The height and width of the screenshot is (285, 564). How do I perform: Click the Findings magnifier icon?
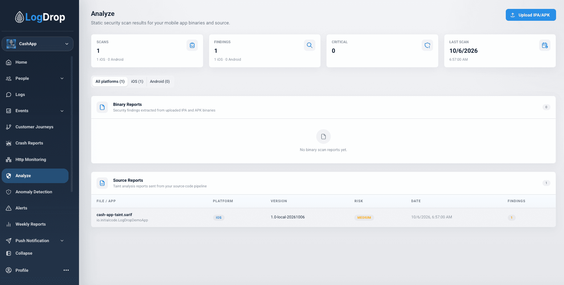point(310,45)
